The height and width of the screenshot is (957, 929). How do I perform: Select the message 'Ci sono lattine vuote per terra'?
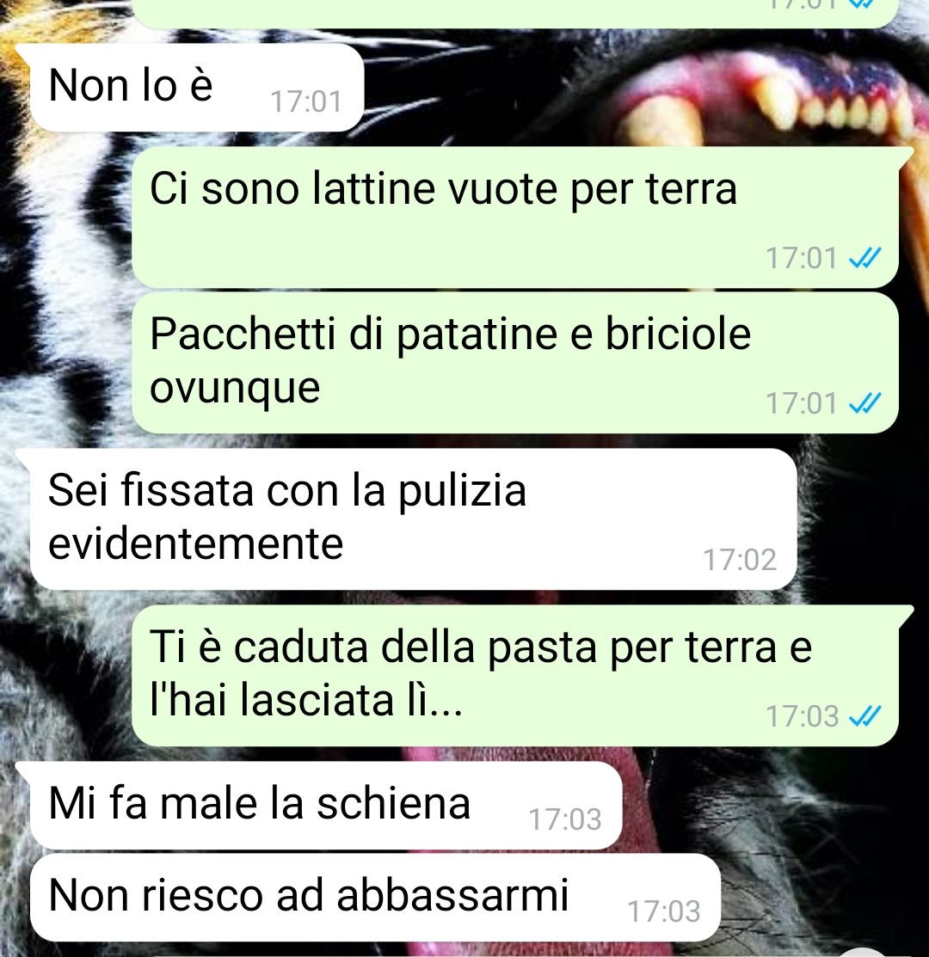[515, 218]
